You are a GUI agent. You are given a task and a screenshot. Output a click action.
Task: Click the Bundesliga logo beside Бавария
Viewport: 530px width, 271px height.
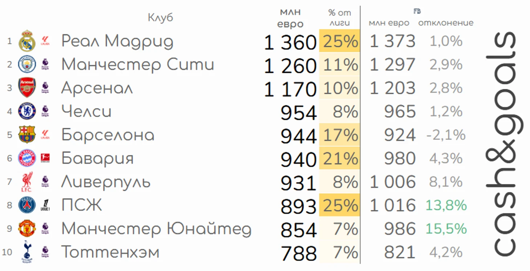pos(45,158)
